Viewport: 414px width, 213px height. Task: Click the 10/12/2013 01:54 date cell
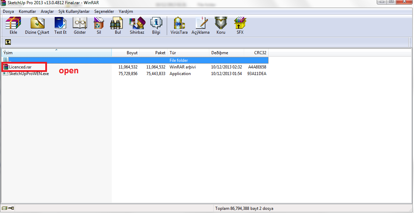(227, 74)
